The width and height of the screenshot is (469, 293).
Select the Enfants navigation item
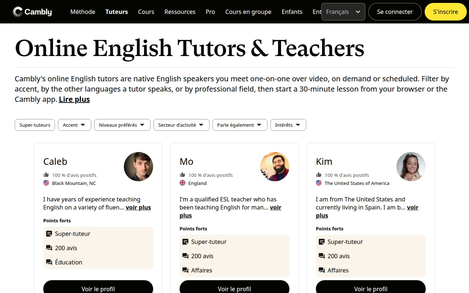pyautogui.click(x=292, y=12)
